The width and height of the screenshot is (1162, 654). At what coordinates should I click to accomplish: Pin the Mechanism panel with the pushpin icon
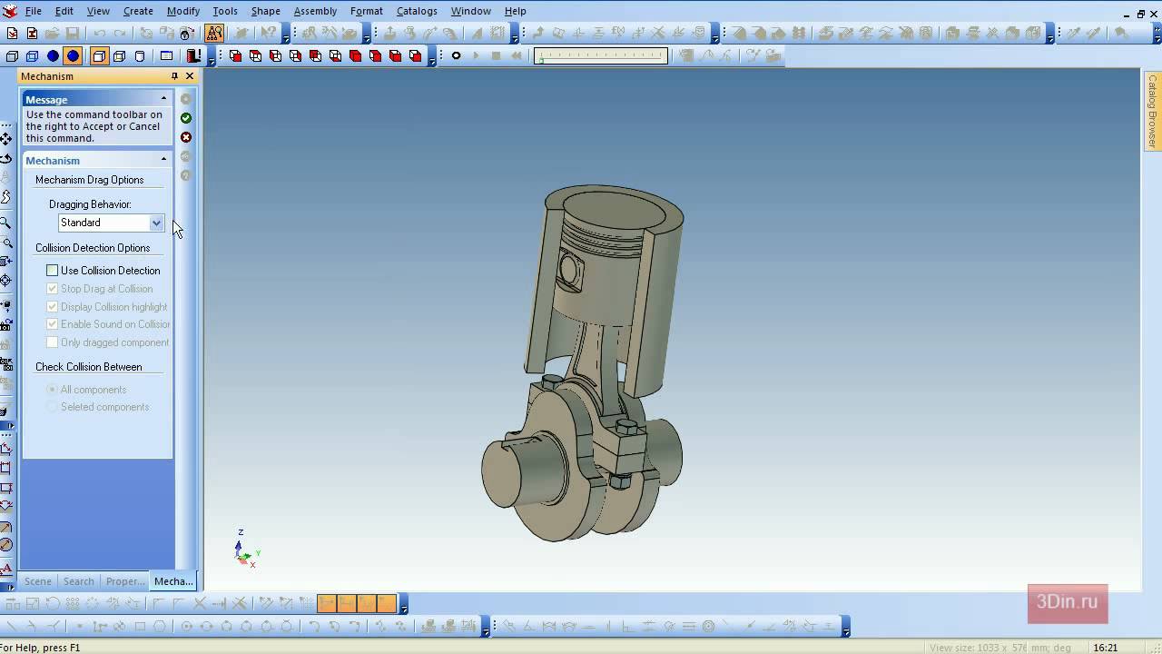point(174,76)
